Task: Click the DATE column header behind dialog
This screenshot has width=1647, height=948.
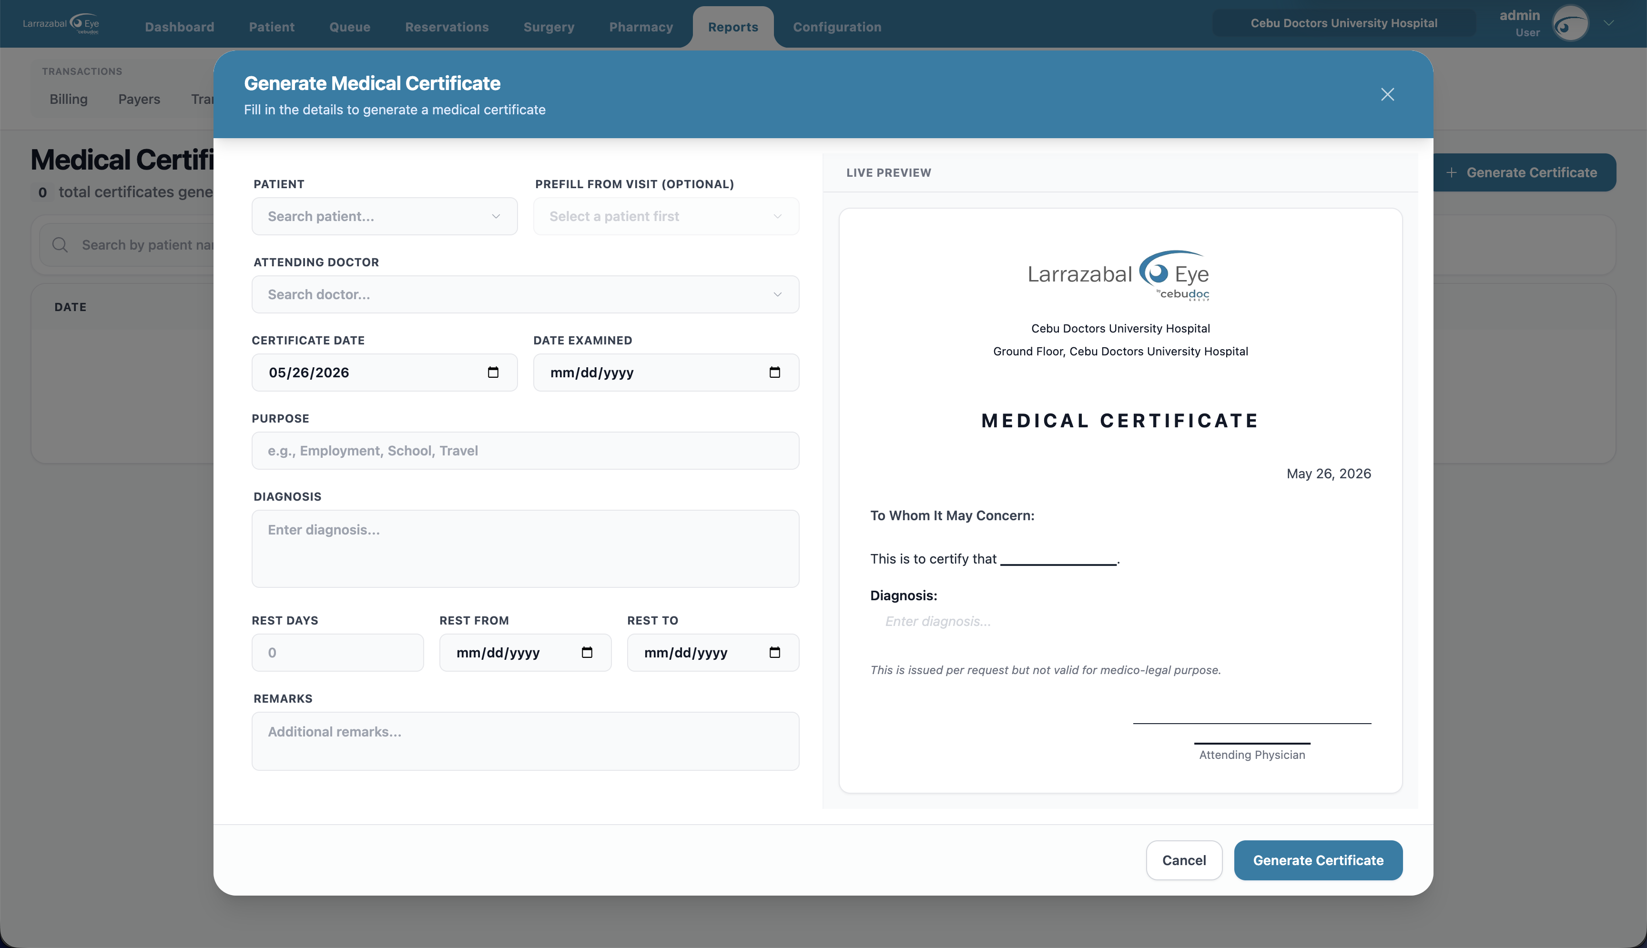Action: coord(71,307)
